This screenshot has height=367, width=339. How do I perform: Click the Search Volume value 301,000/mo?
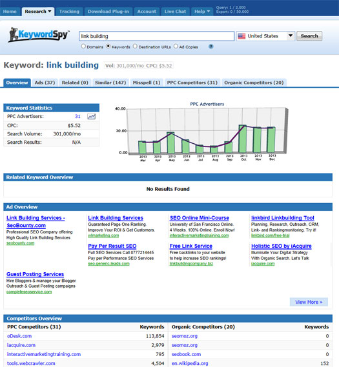[x=67, y=134]
